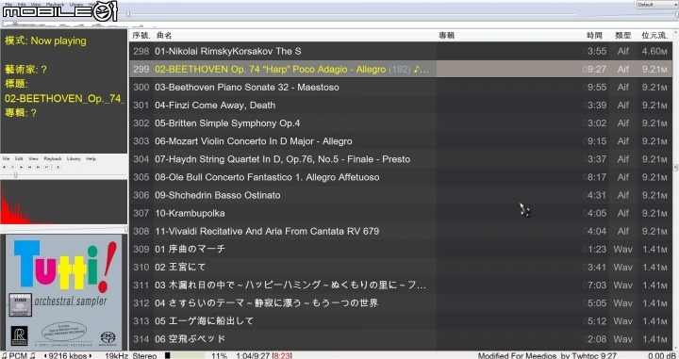Select 06-Mozart Violin Concerto In D Major
This screenshot has height=359, width=679.
(401, 141)
